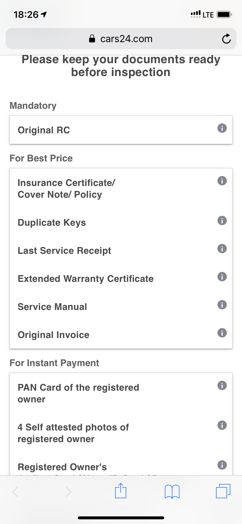Tap the Service Manual label
This screenshot has height=524, width=242.
pyautogui.click(x=52, y=307)
